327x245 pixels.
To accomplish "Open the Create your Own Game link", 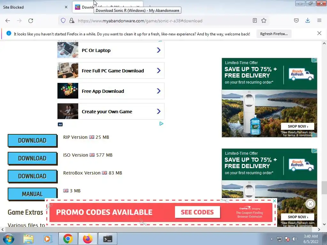I will point(111,111).
